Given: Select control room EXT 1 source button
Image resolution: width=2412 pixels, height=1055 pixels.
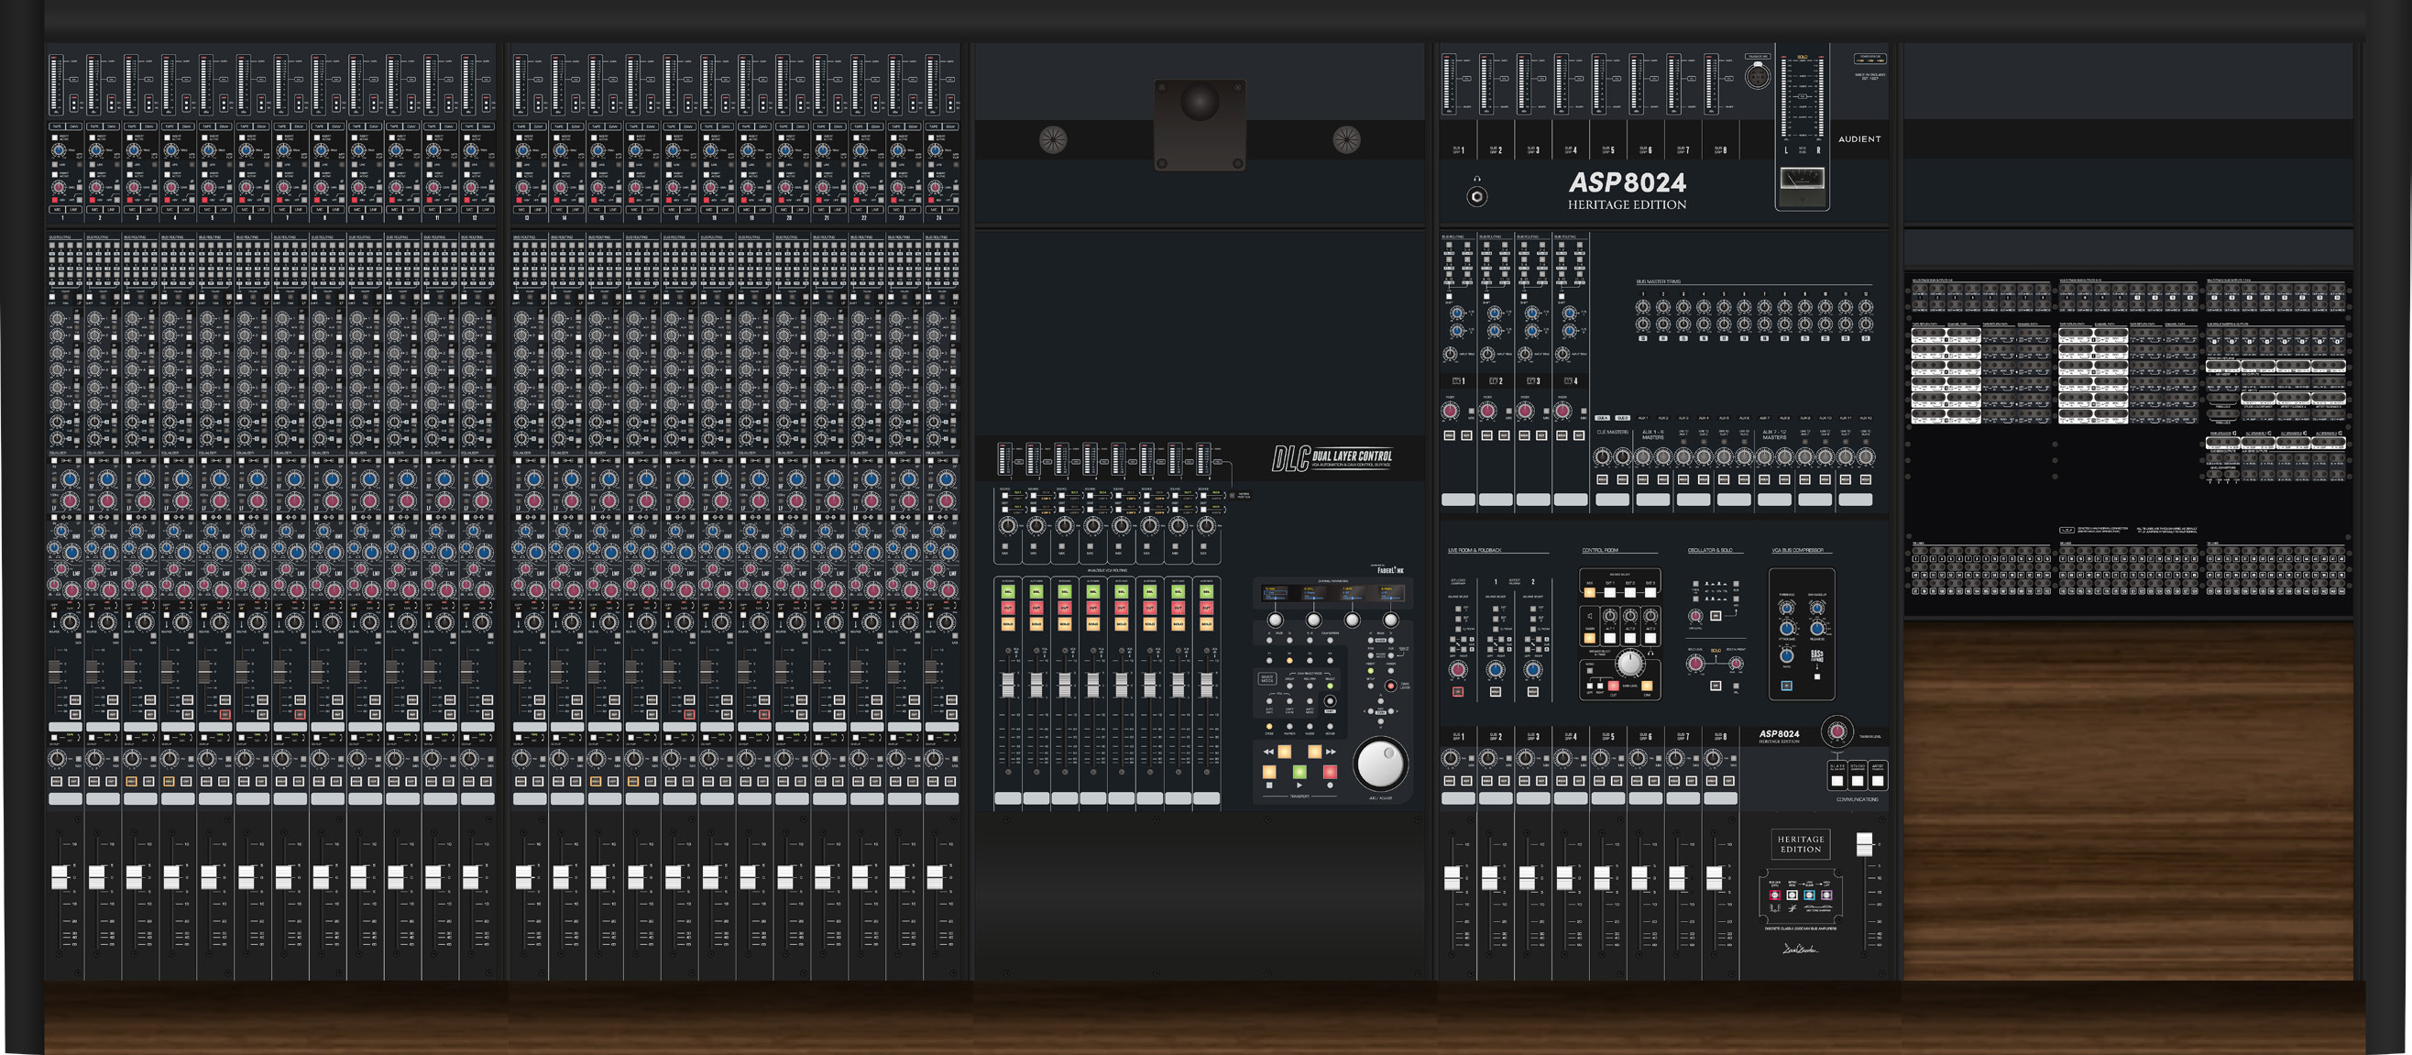Looking at the screenshot, I should pyautogui.click(x=1610, y=592).
